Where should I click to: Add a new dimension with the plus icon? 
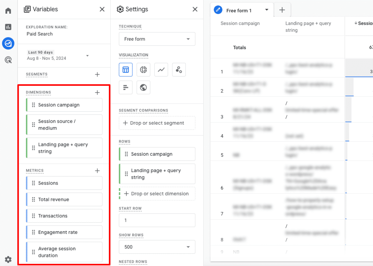tap(97, 93)
